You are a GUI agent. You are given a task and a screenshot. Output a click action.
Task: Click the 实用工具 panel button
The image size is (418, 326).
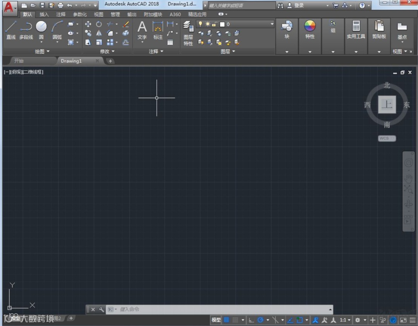point(356,30)
